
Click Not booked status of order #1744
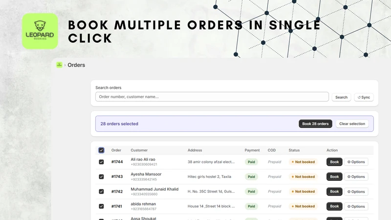(303, 162)
